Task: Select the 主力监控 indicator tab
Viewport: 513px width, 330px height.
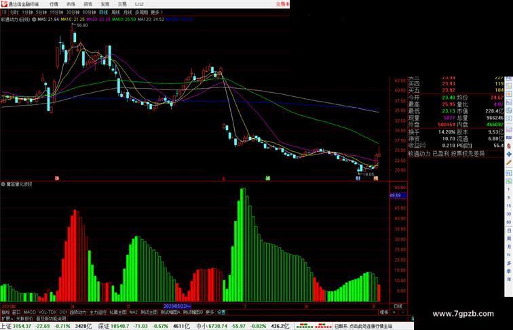Action: 98,312
